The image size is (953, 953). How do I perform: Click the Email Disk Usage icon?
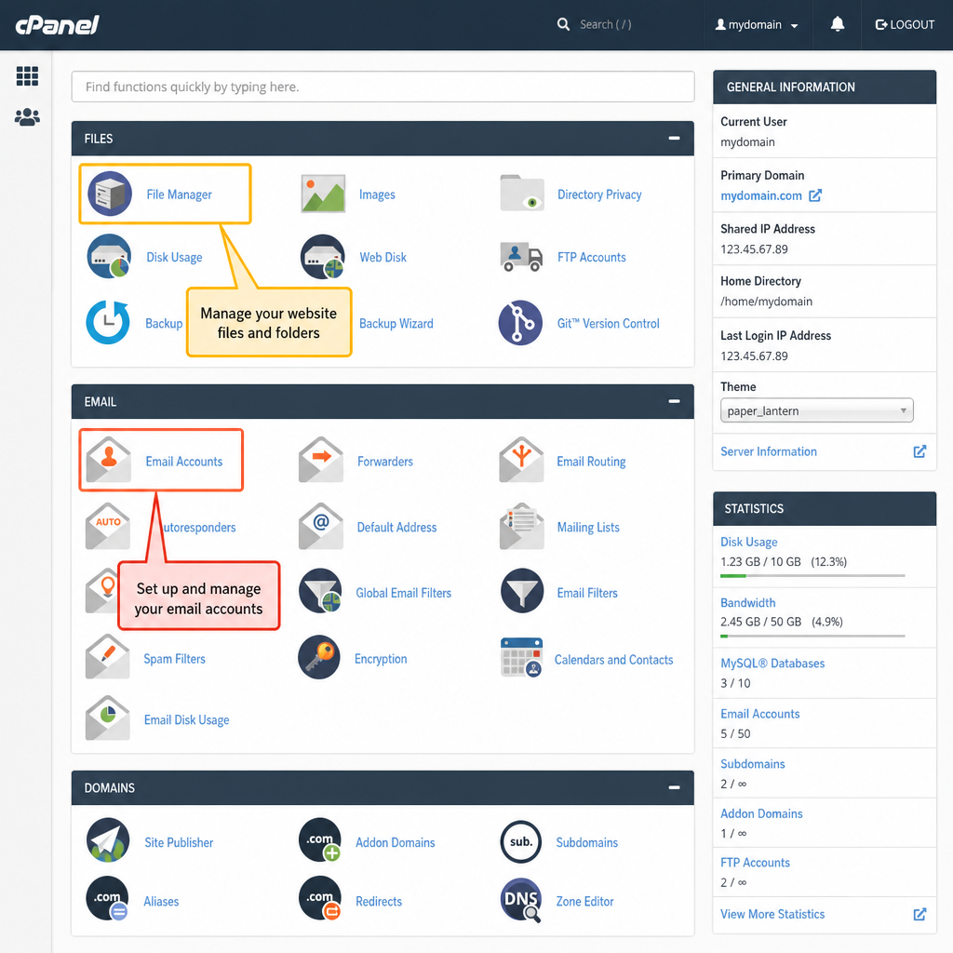[x=108, y=718]
